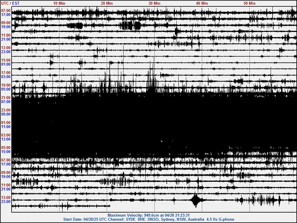Click the blue EST "05:00" time label
Screen dimensions: 297x223
click(x=6, y=89)
